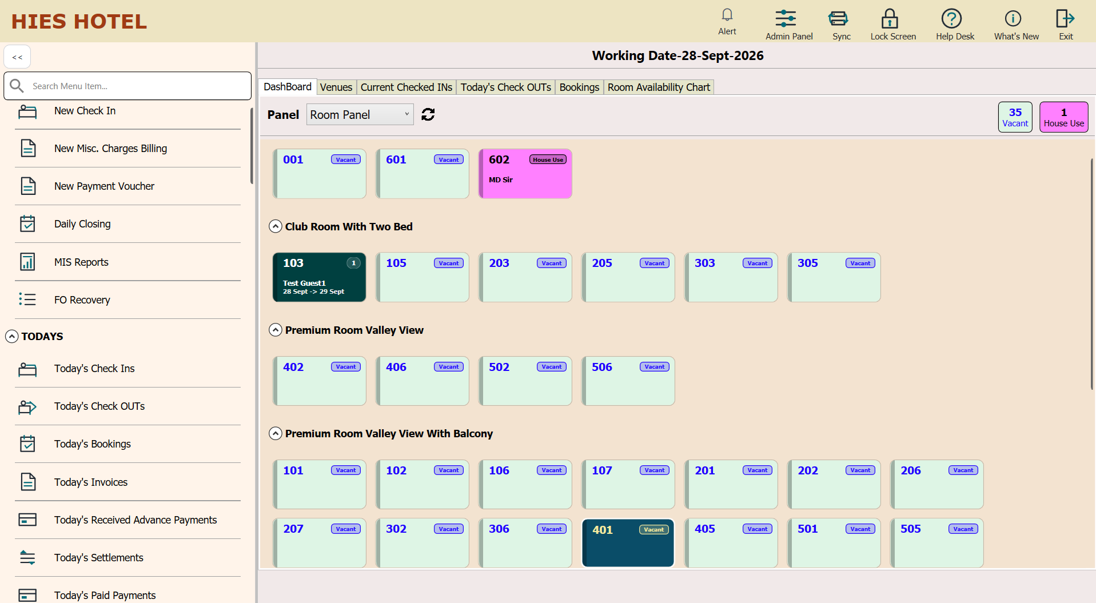Collapse the TODAYS menu section

click(x=12, y=336)
